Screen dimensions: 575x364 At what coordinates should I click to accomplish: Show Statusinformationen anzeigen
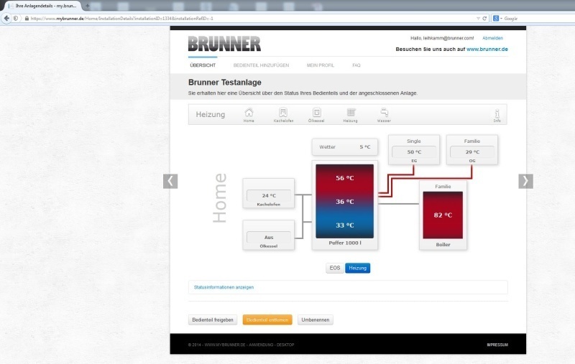tap(224, 287)
